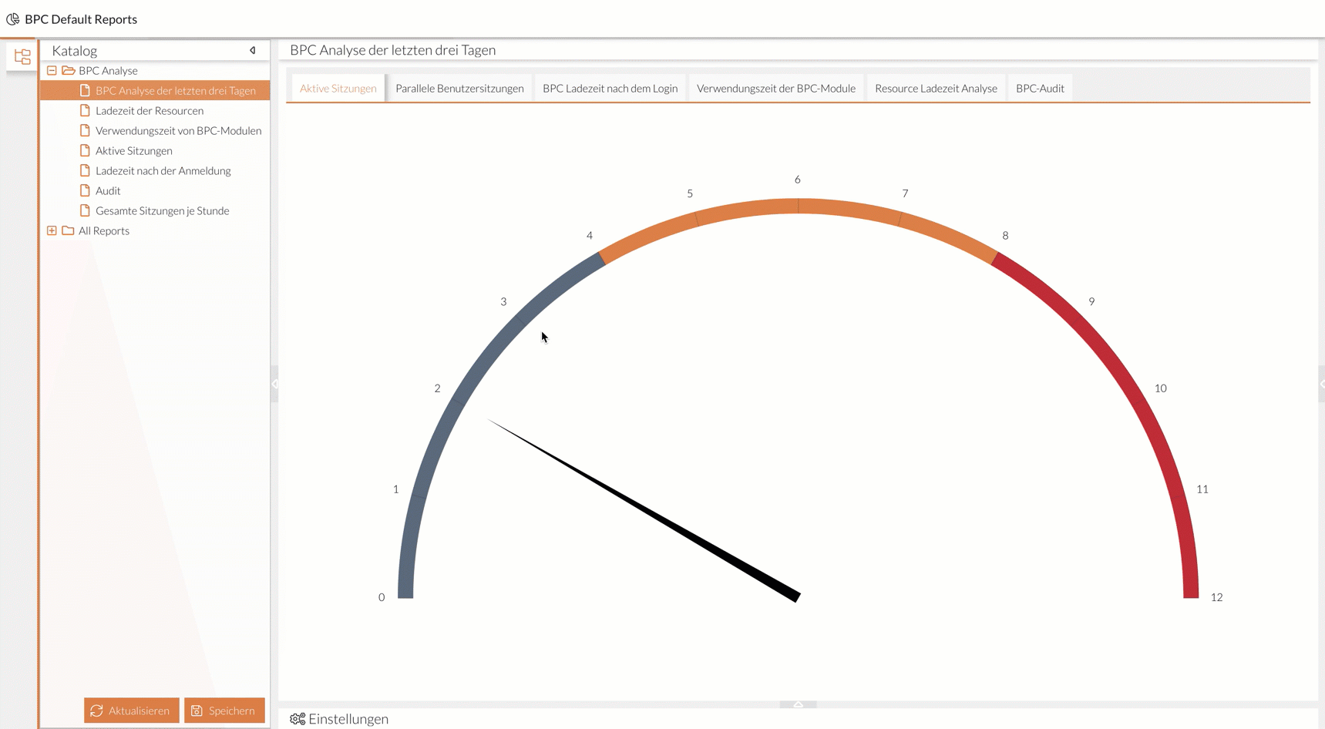The width and height of the screenshot is (1325, 729).
Task: Select the Resource Ladezeit Analyse tab
Action: tap(935, 89)
